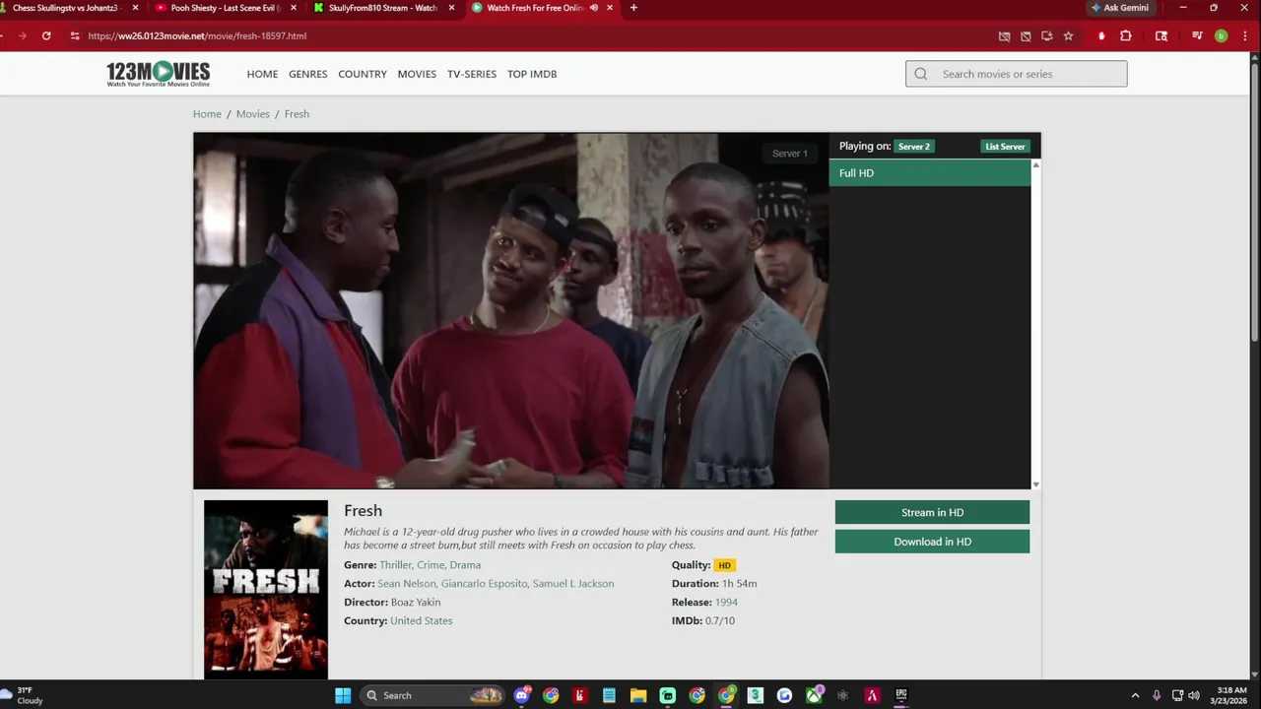The image size is (1261, 709).
Task: Click the MOVIES nav item
Action: tap(417, 74)
